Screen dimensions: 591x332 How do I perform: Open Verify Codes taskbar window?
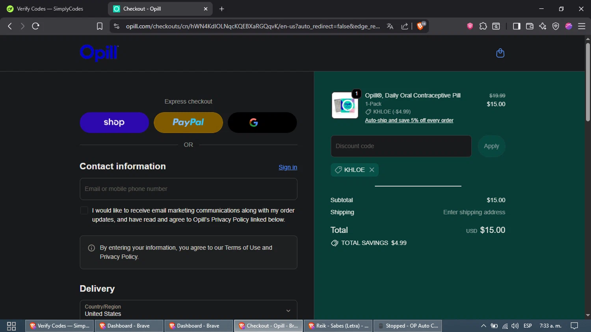click(x=59, y=326)
